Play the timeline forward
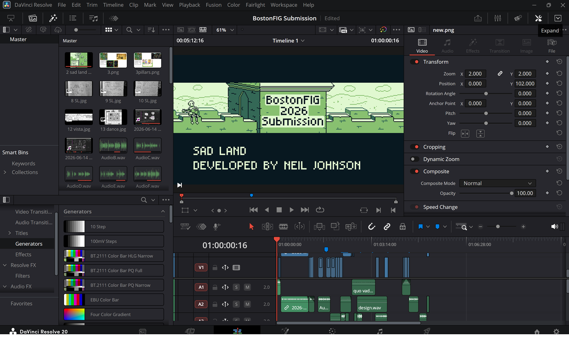 292,210
